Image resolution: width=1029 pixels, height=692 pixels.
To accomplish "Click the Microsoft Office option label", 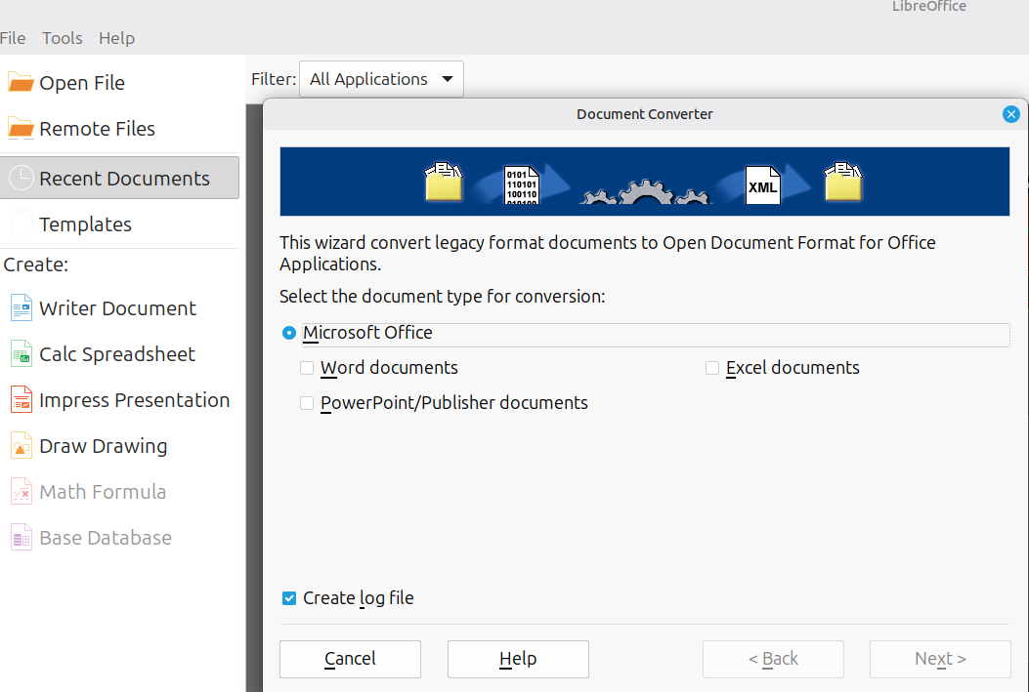I will (x=367, y=333).
